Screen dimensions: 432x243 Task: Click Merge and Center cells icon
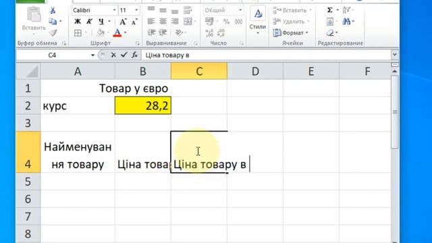tap(188, 22)
